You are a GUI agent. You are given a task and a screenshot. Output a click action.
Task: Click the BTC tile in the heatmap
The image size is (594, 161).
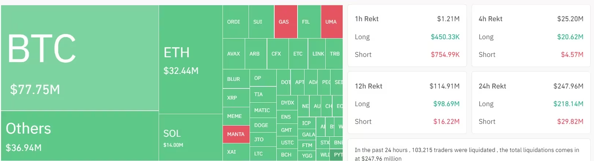[80, 58]
